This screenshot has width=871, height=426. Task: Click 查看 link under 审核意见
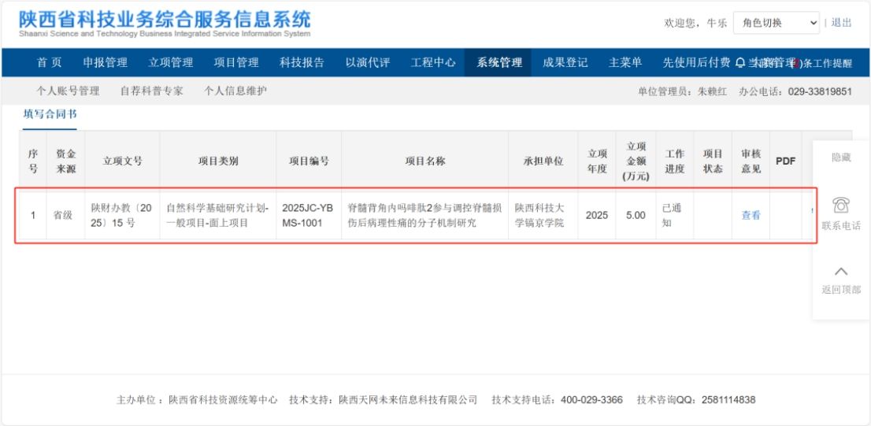pos(751,215)
